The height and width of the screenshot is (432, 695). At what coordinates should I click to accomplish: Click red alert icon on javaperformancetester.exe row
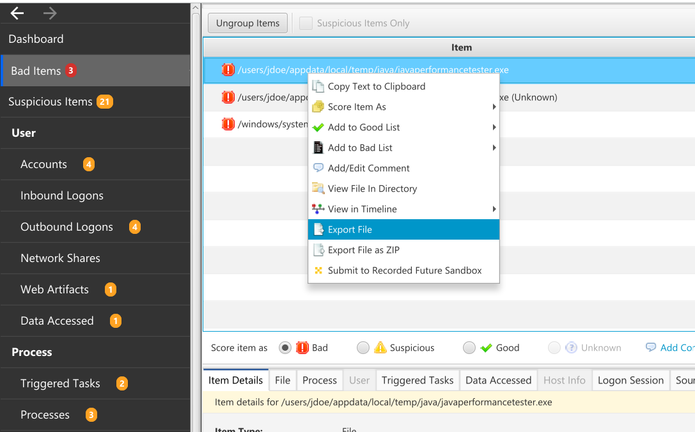228,70
